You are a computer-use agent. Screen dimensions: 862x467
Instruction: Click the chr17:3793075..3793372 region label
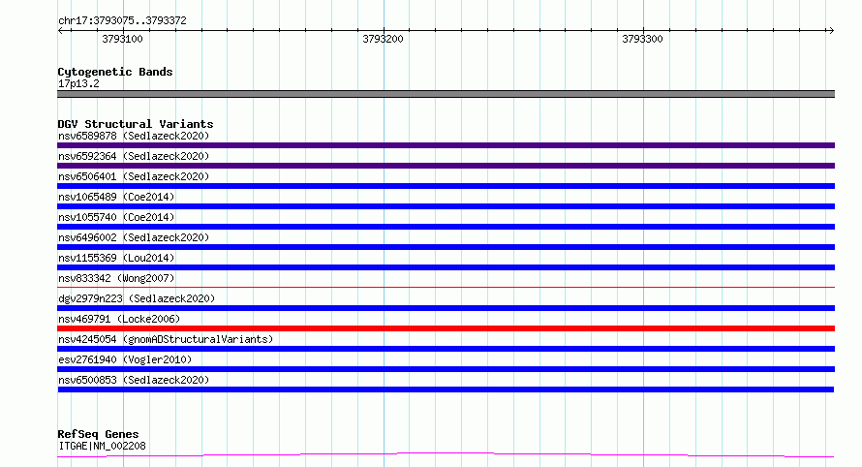[122, 20]
